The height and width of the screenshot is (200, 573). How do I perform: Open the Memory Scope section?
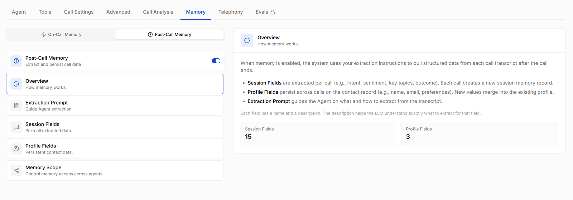tap(115, 170)
